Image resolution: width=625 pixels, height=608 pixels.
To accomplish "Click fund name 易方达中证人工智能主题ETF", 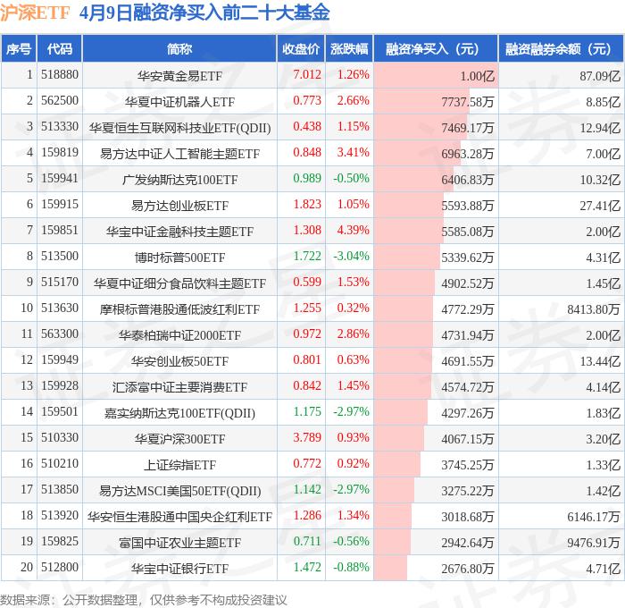I will click(179, 153).
